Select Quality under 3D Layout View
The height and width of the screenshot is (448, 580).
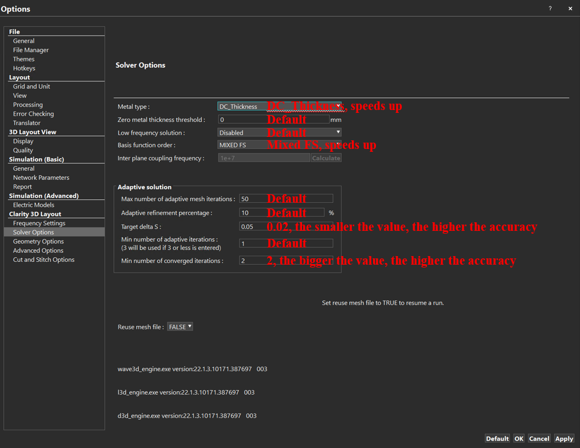23,150
